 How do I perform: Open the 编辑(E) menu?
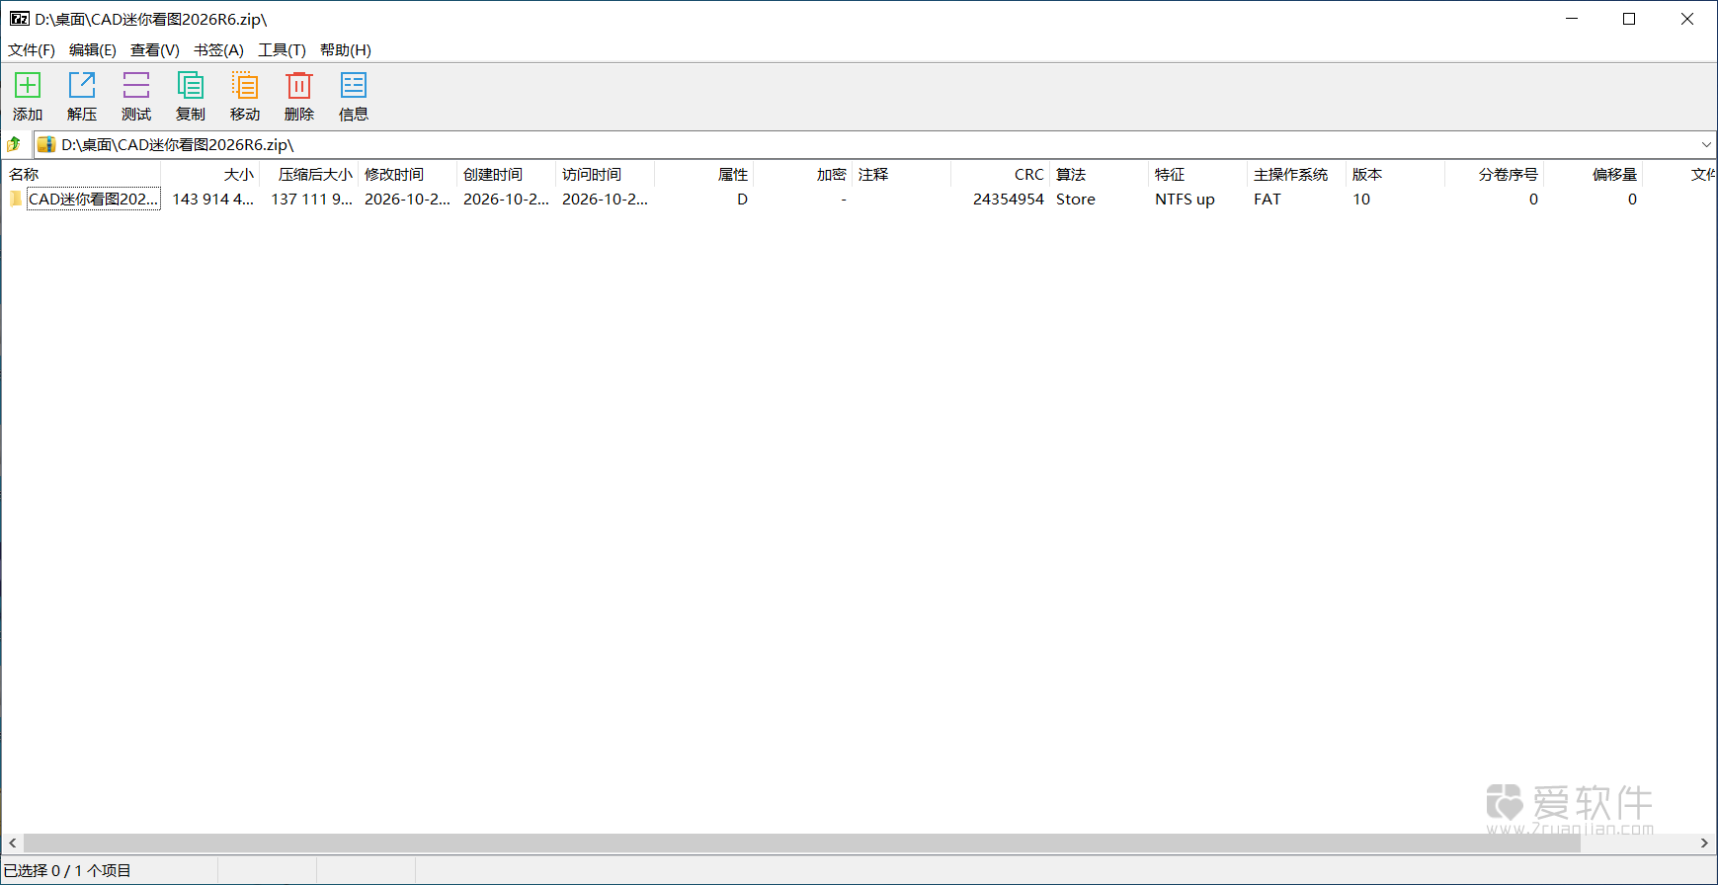[x=93, y=50]
